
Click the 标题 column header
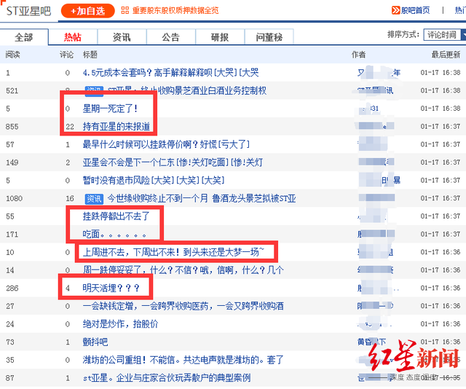[90, 55]
